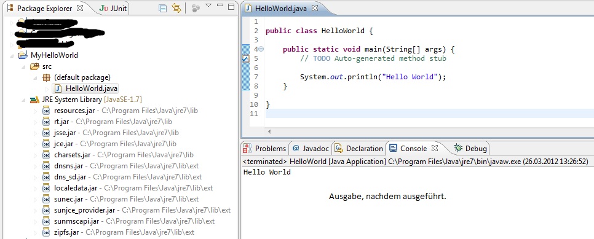Click the greyed Focus on Active Task icon
This screenshot has width=594, height=239.
(x=195, y=8)
